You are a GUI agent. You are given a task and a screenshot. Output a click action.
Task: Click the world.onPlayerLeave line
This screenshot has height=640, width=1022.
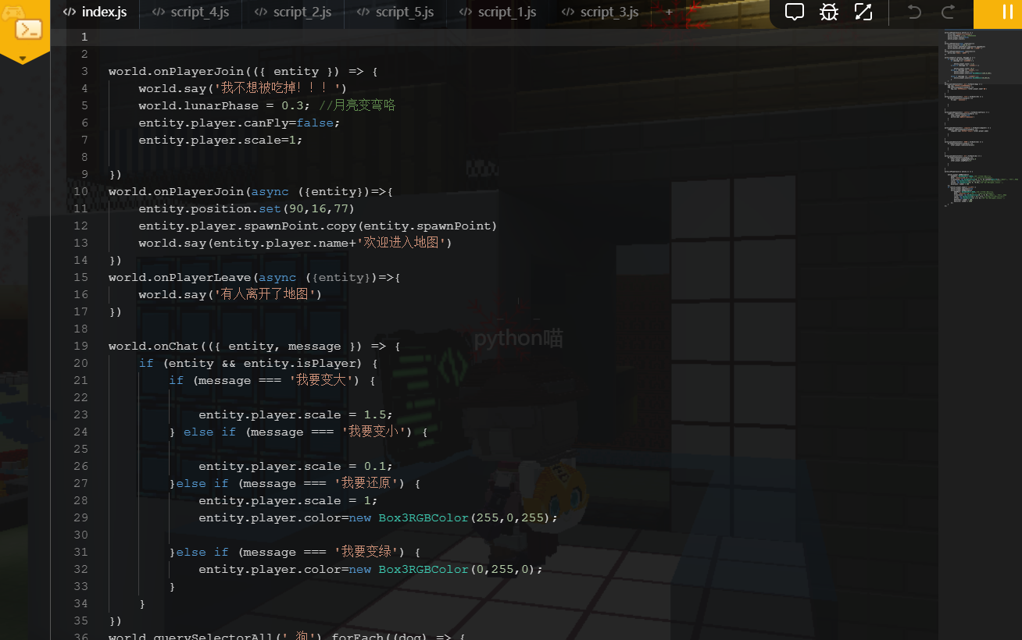[x=255, y=277]
